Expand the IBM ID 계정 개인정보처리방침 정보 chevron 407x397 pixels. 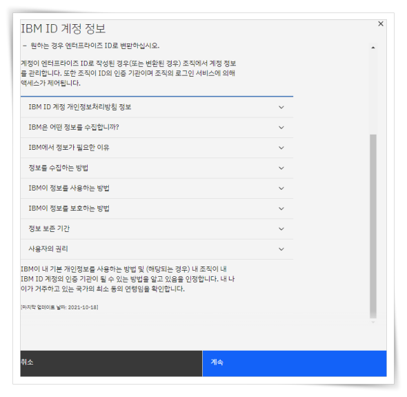(281, 107)
